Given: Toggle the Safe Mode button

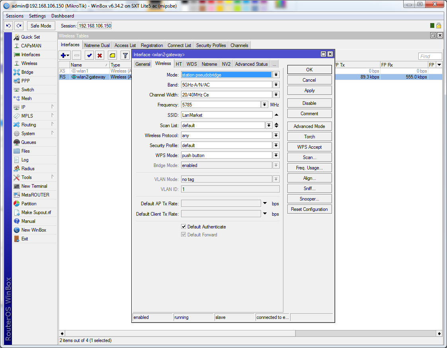Looking at the screenshot, I should (41, 26).
